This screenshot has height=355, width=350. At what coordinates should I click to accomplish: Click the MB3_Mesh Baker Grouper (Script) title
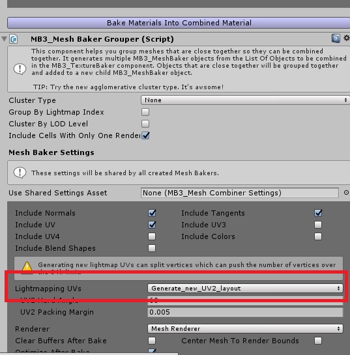[x=102, y=39]
